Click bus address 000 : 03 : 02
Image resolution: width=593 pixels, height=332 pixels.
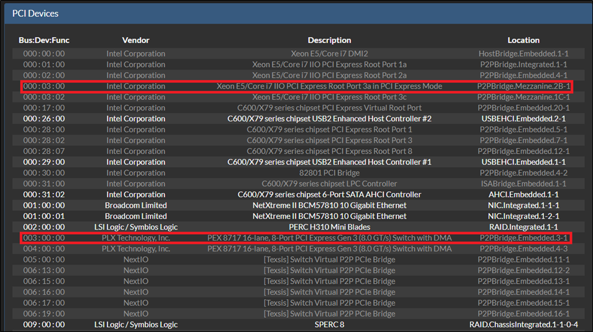click(x=44, y=97)
